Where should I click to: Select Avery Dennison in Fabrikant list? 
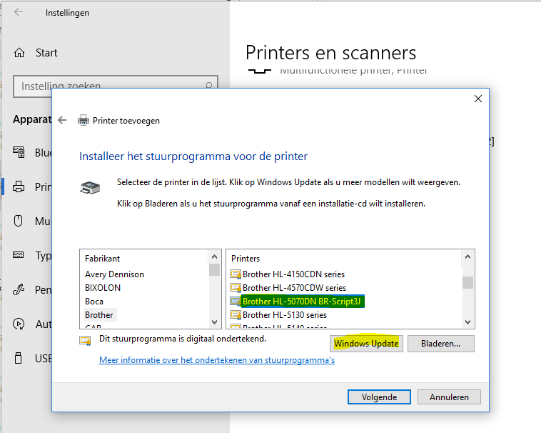(x=114, y=274)
